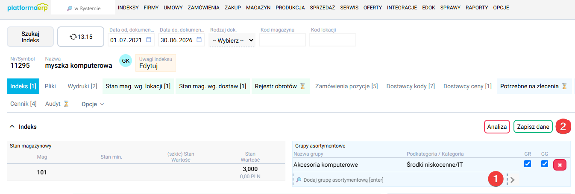Screen dimensions: 575x194
Task: Open INDEKSY menu
Action: pyautogui.click(x=128, y=8)
